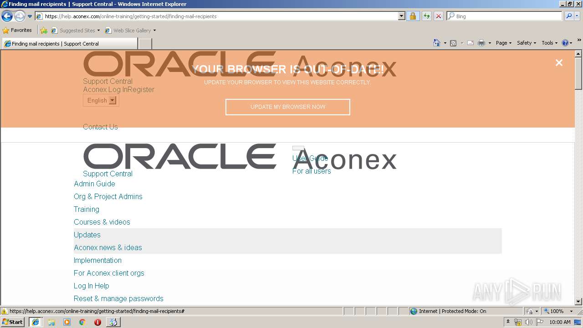Screen dimensions: 583x328
Task: Click the browser Forward arrow button
Action: tap(20, 16)
